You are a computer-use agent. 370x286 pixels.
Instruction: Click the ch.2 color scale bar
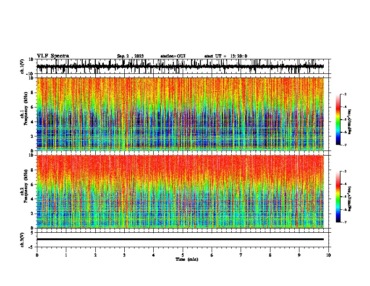click(338, 197)
